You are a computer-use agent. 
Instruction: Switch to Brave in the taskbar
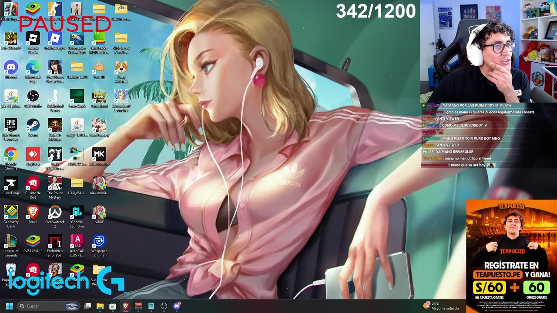click(125, 306)
